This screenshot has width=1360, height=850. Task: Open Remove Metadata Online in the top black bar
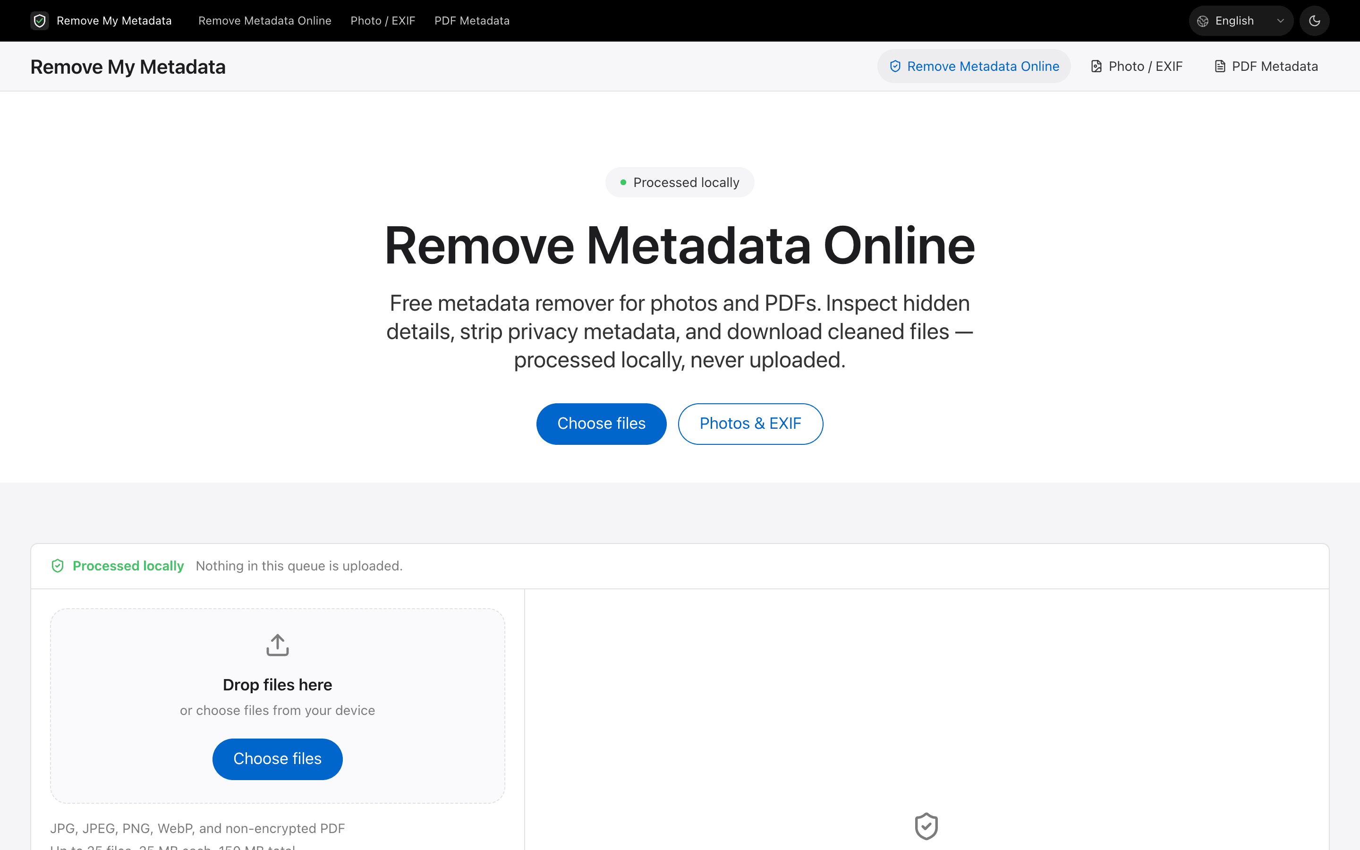[265, 21]
